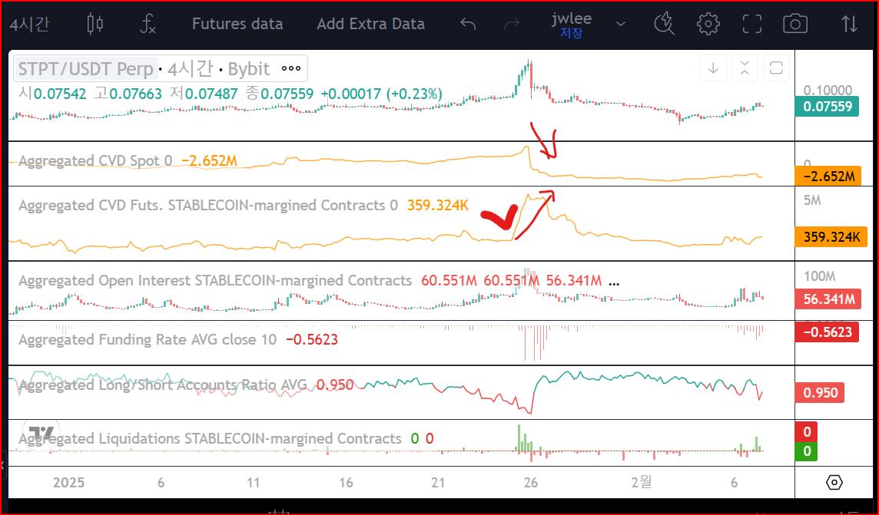Open the fx indicators menu
Screen dimensions: 879x515
click(x=148, y=24)
